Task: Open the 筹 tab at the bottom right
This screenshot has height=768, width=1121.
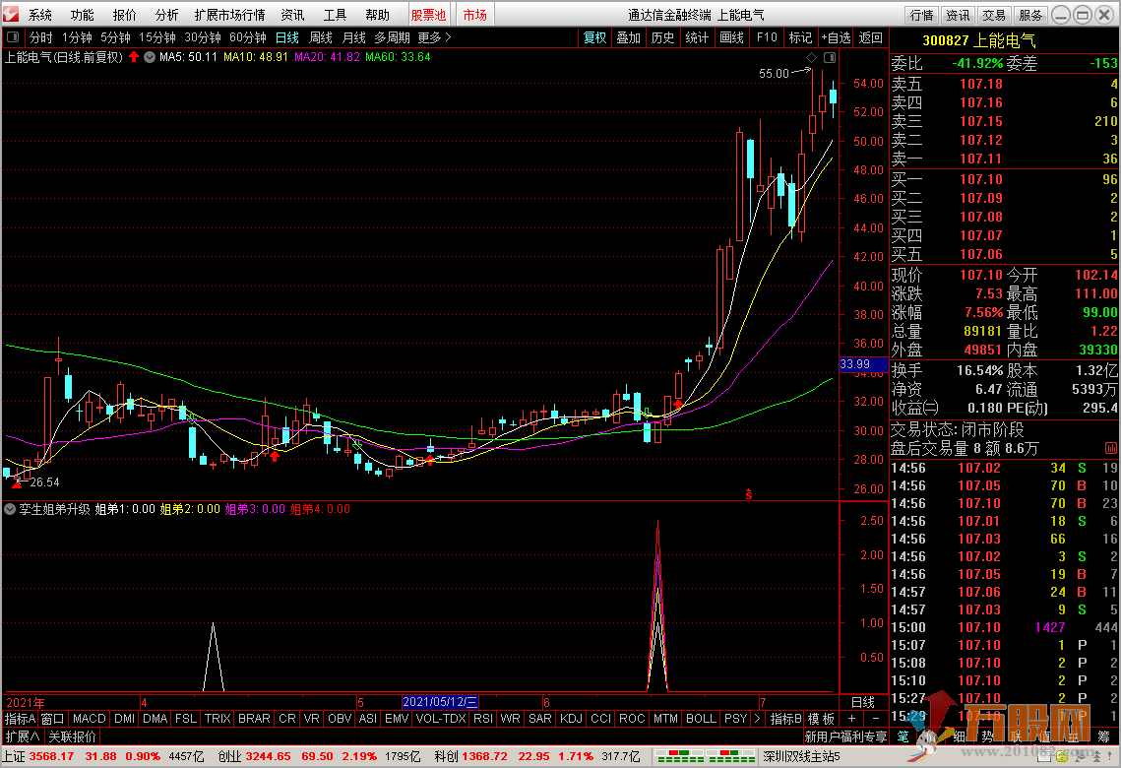Action: pos(1104,736)
